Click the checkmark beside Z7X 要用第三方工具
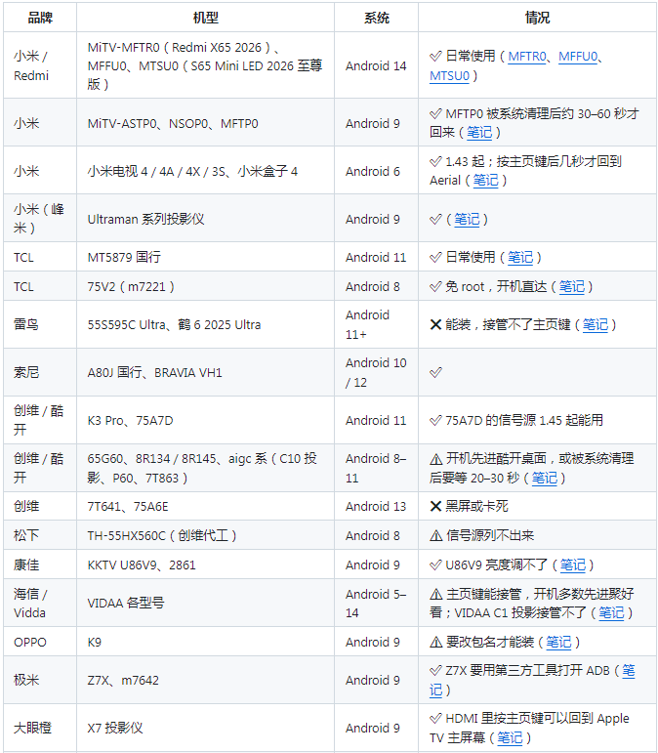Image resolution: width=658 pixels, height=753 pixels. click(435, 670)
